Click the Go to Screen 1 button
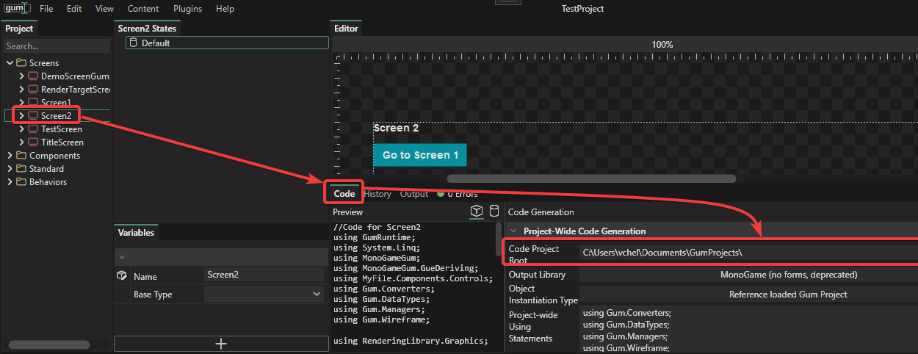918x354 pixels. [420, 155]
